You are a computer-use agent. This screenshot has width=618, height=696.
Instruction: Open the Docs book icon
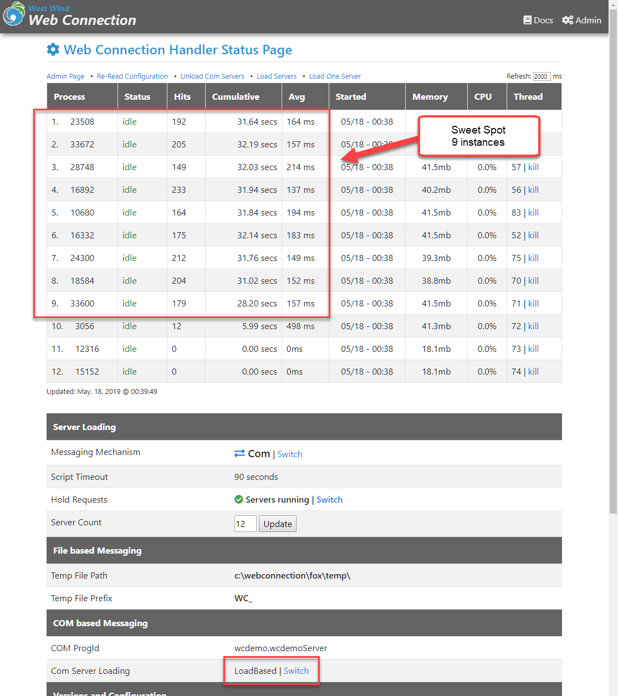point(527,20)
